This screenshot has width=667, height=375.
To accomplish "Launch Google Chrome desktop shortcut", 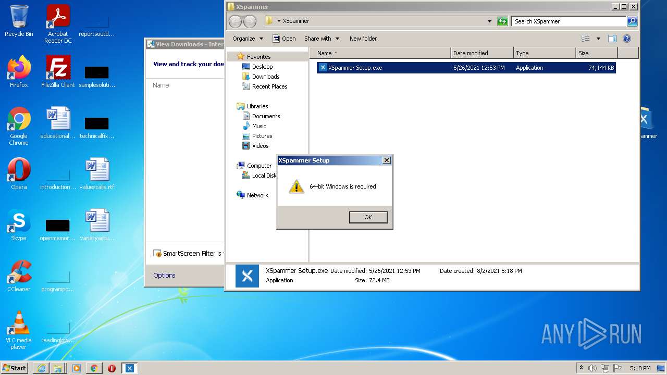I will click(x=19, y=126).
